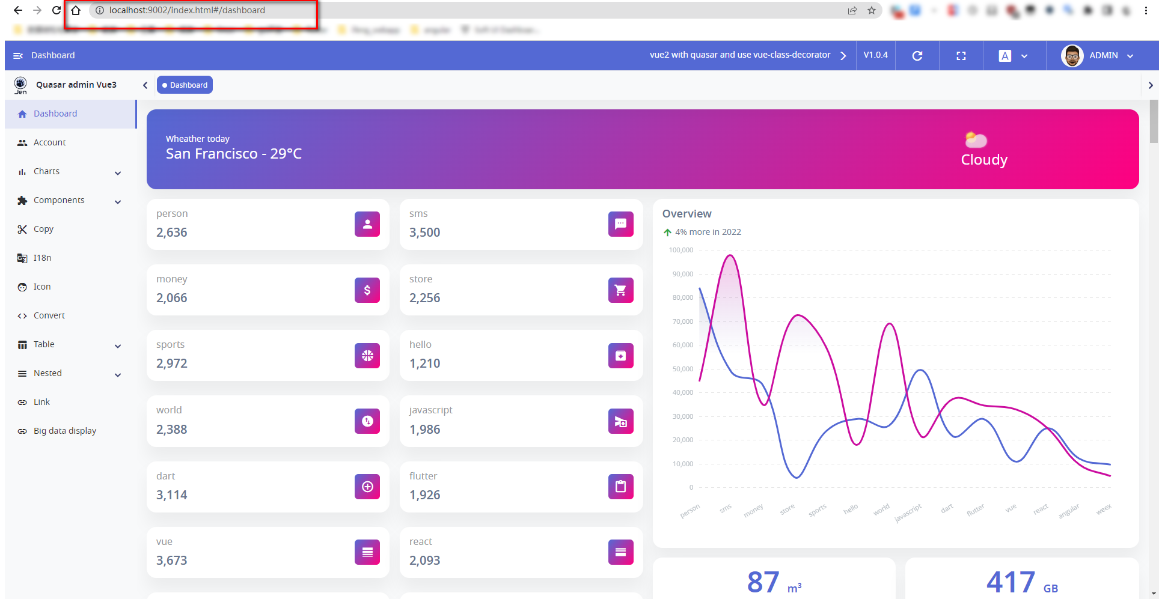Click the V1.0.4 version label
The width and height of the screenshot is (1159, 599).
tap(875, 55)
